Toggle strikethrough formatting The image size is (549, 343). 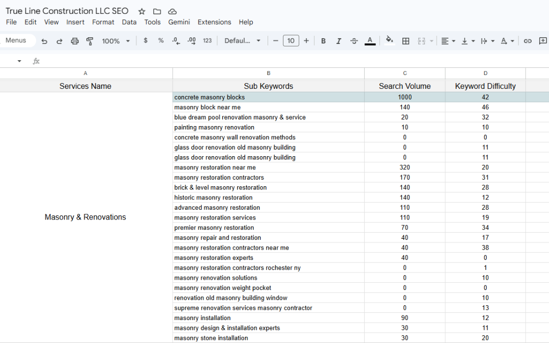[354, 41]
